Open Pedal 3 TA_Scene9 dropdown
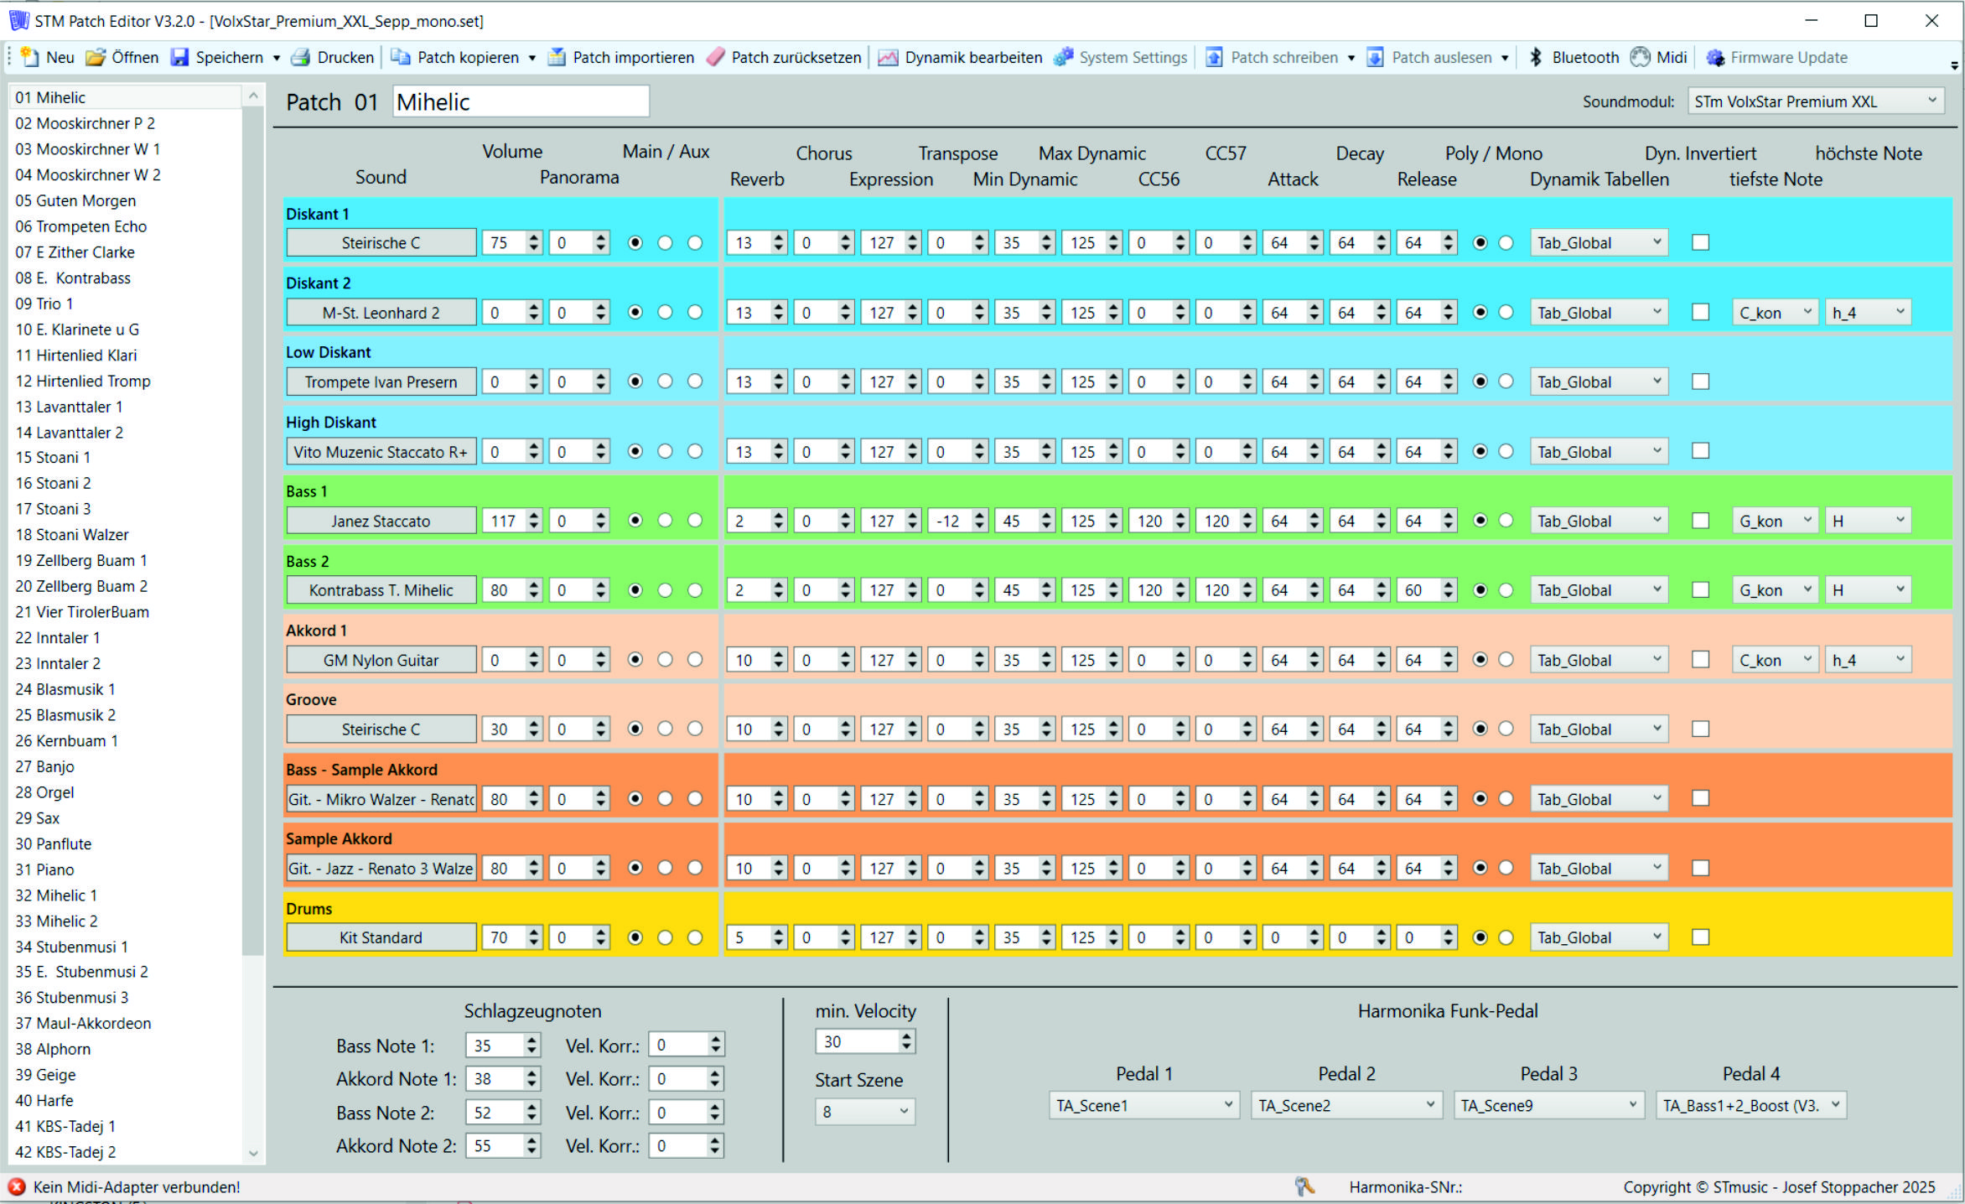This screenshot has width=1965, height=1204. point(1548,1105)
